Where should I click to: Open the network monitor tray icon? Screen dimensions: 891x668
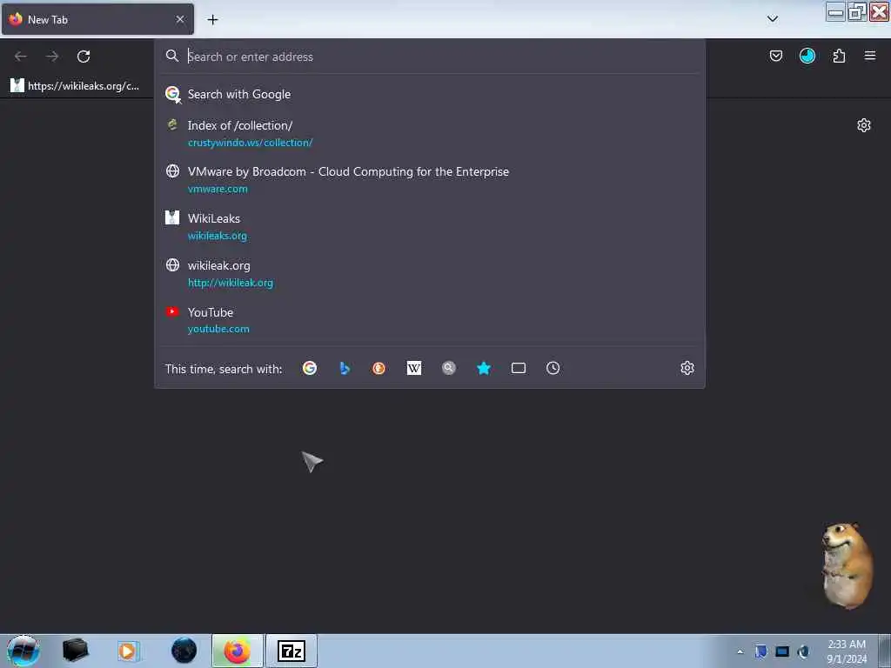[782, 651]
